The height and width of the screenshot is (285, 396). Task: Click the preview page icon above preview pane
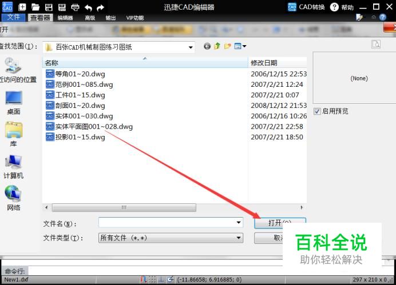point(376,45)
